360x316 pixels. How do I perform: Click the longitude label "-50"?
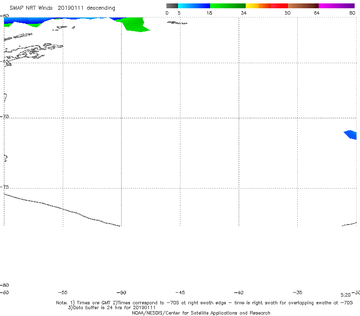tap(122, 292)
